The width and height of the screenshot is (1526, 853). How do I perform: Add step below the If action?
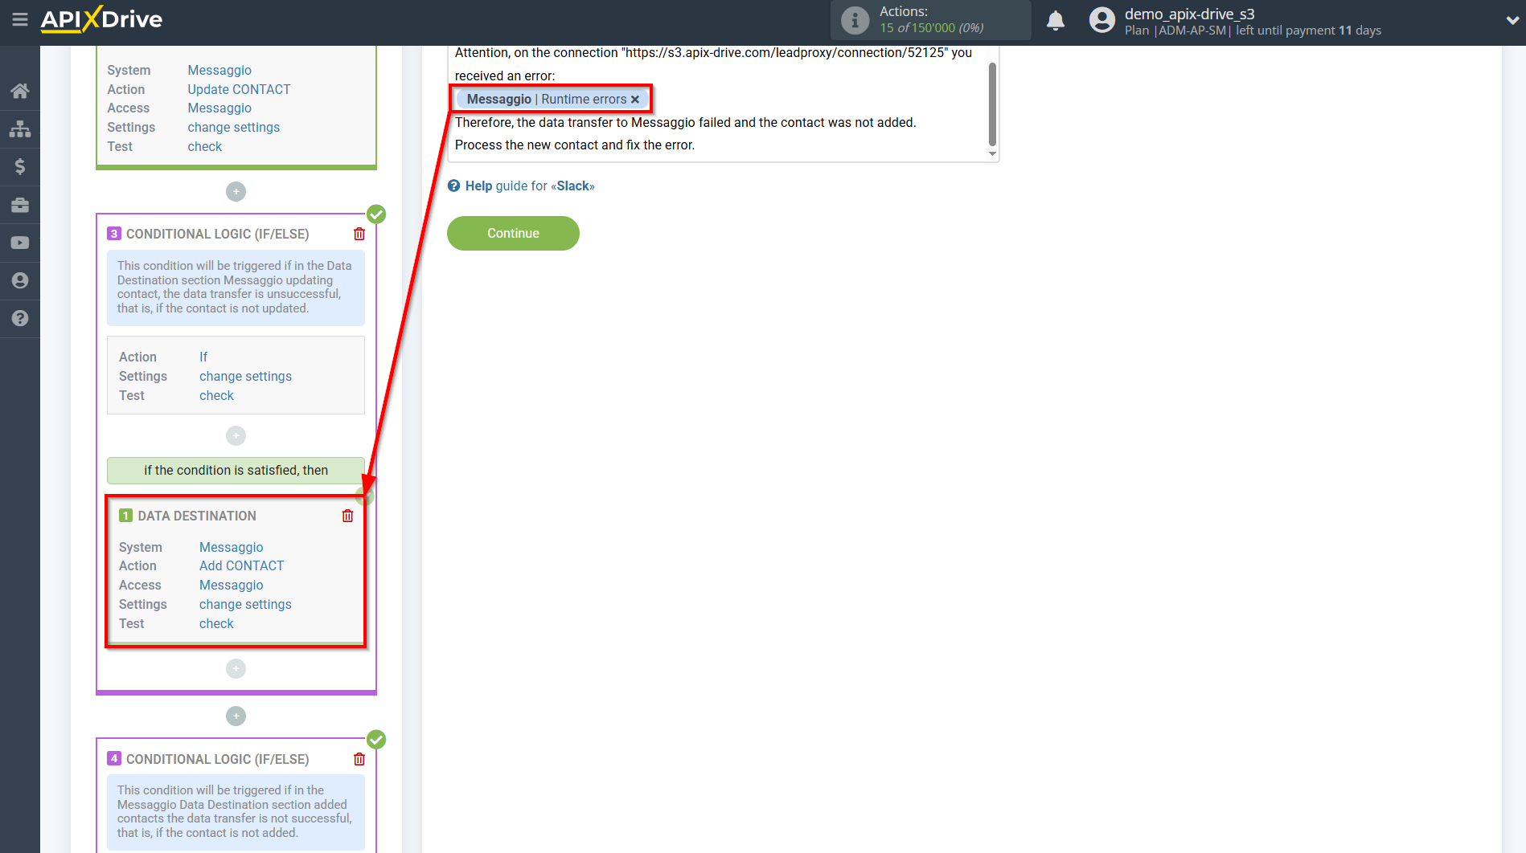tap(236, 435)
